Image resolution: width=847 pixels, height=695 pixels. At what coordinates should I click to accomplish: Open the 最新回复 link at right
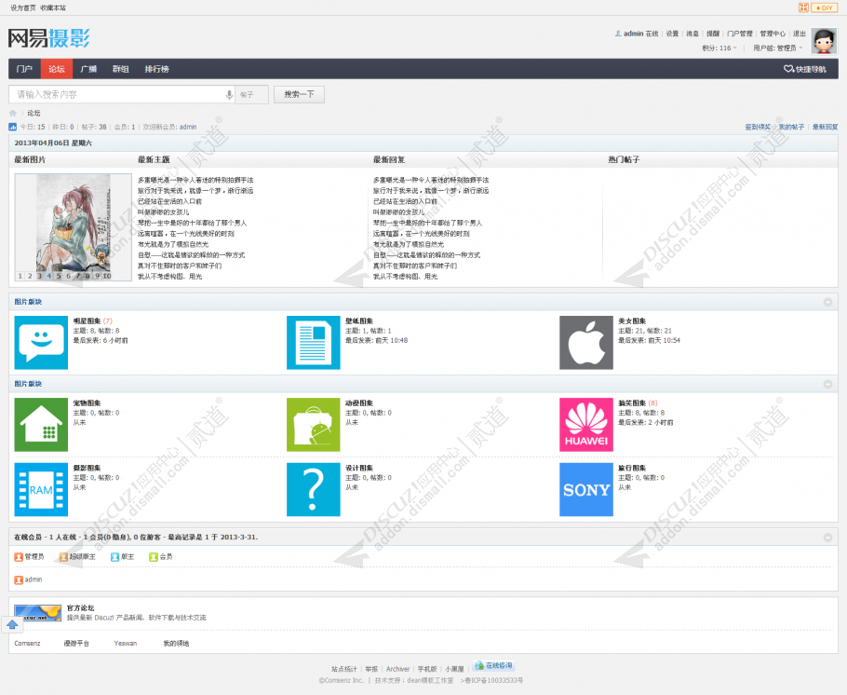826,127
